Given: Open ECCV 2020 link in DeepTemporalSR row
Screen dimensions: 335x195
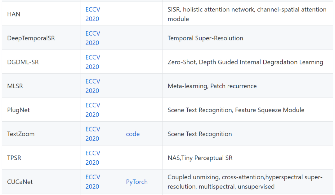Looking at the screenshot, I should point(93,38).
